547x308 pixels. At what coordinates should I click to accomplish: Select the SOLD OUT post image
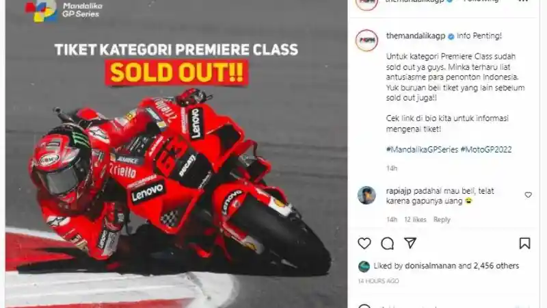coord(176,154)
